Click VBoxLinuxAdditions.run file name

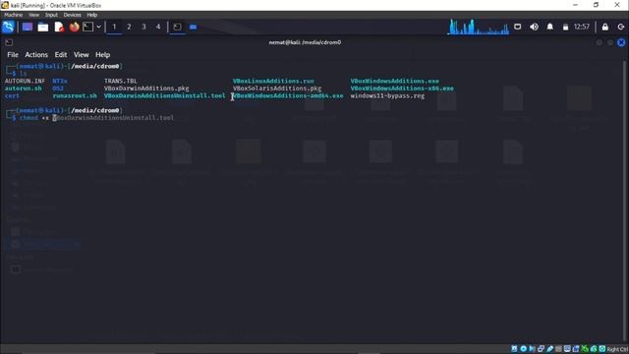[x=273, y=81]
